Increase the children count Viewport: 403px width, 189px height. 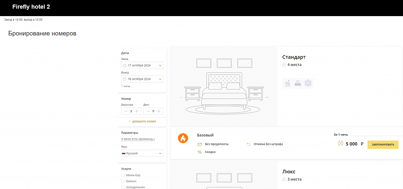159,111
